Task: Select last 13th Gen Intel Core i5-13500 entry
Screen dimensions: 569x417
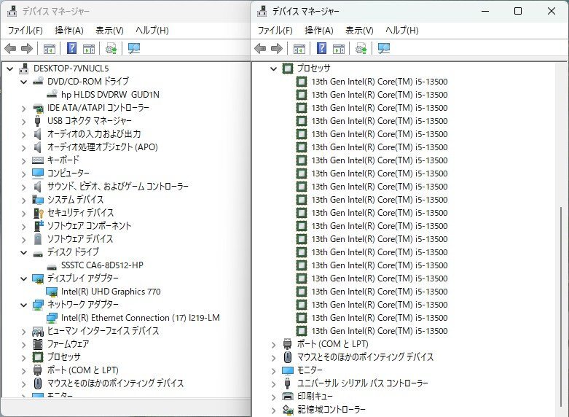Action: (380, 330)
